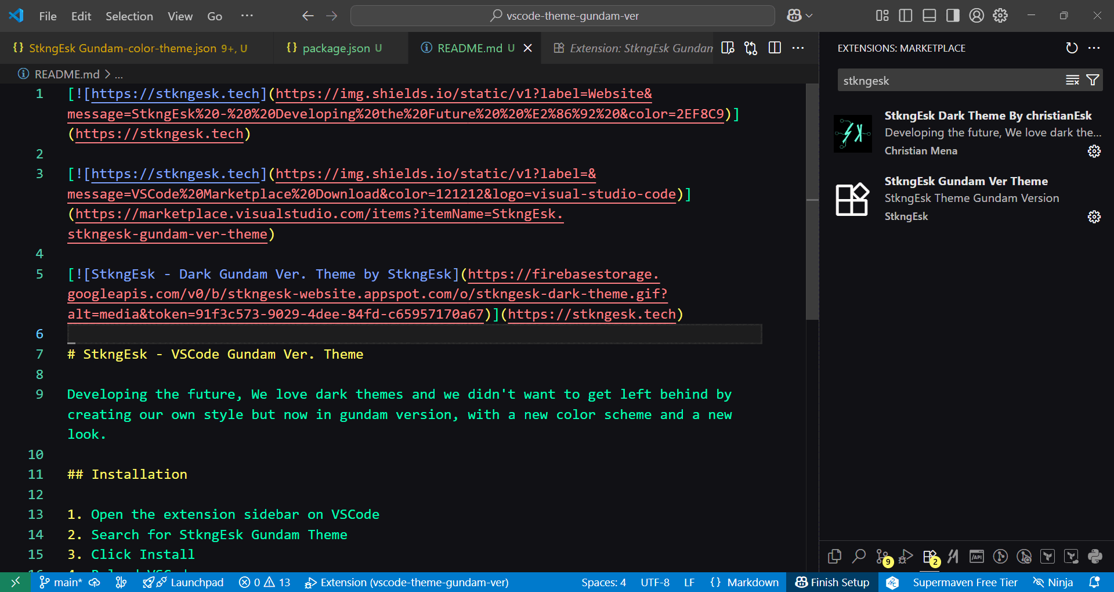Screen dimensions: 1114x592
Task: Open the Search view icon
Action: (859, 557)
